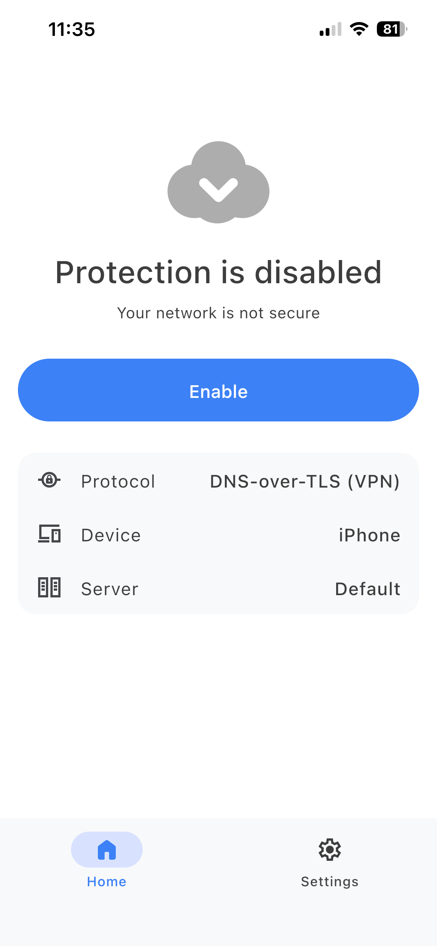Viewport: 437px width, 946px height.
Task: Switch to the Settings tab
Action: coord(329,860)
